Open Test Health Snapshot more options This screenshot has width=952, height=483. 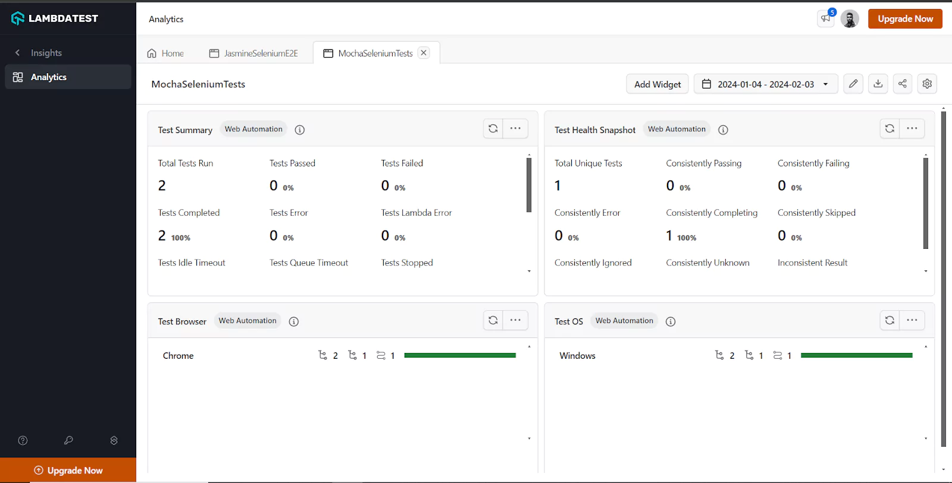(912, 128)
